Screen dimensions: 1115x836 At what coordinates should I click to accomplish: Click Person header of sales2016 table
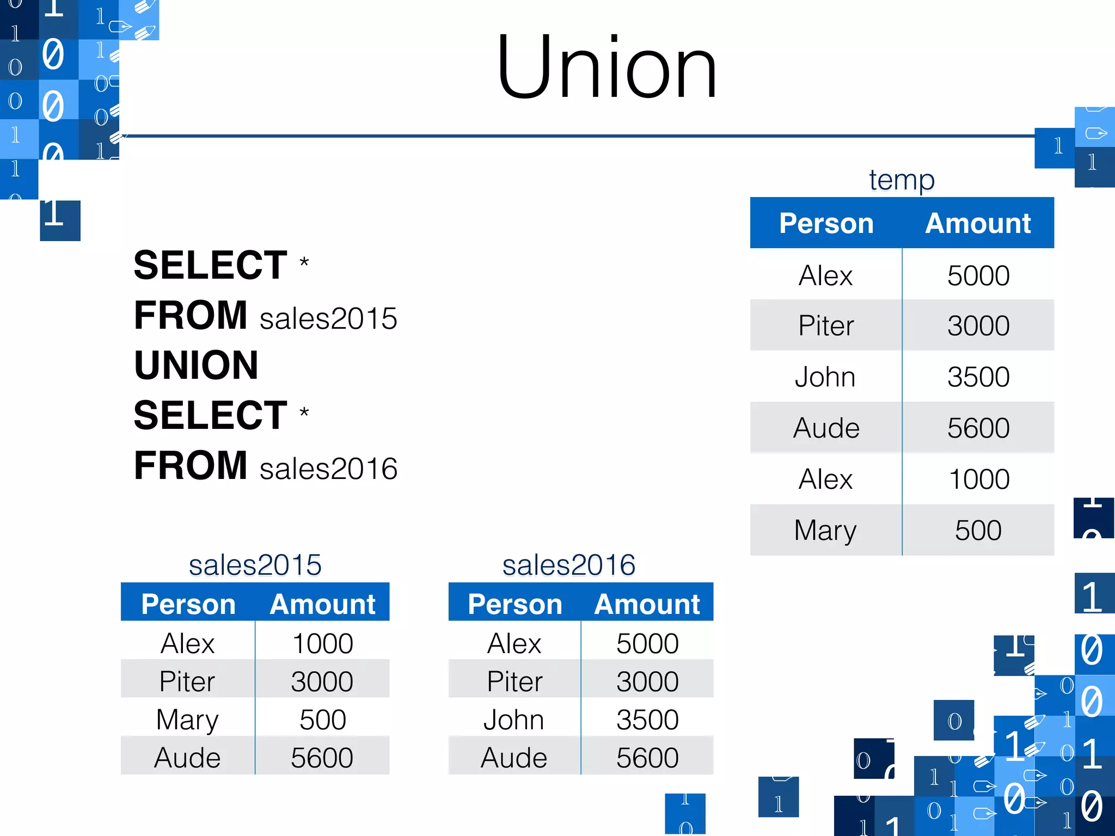click(x=515, y=604)
